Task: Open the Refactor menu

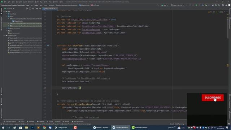Action: tap(31, 2)
